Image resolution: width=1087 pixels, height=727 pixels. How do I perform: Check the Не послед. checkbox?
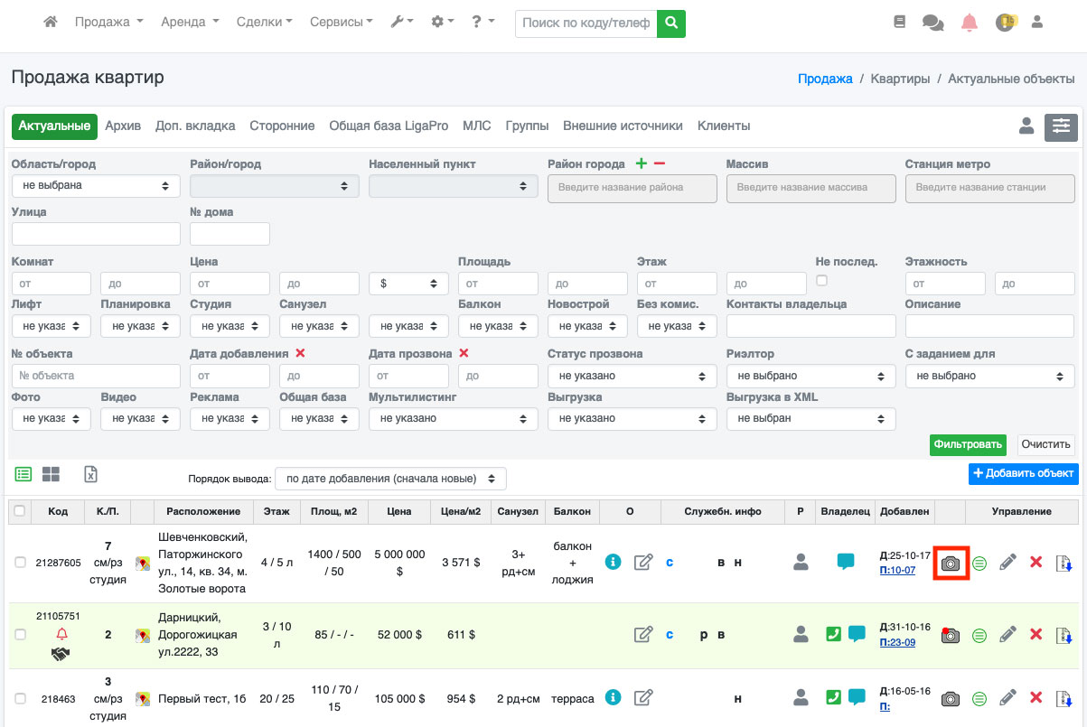[821, 281]
